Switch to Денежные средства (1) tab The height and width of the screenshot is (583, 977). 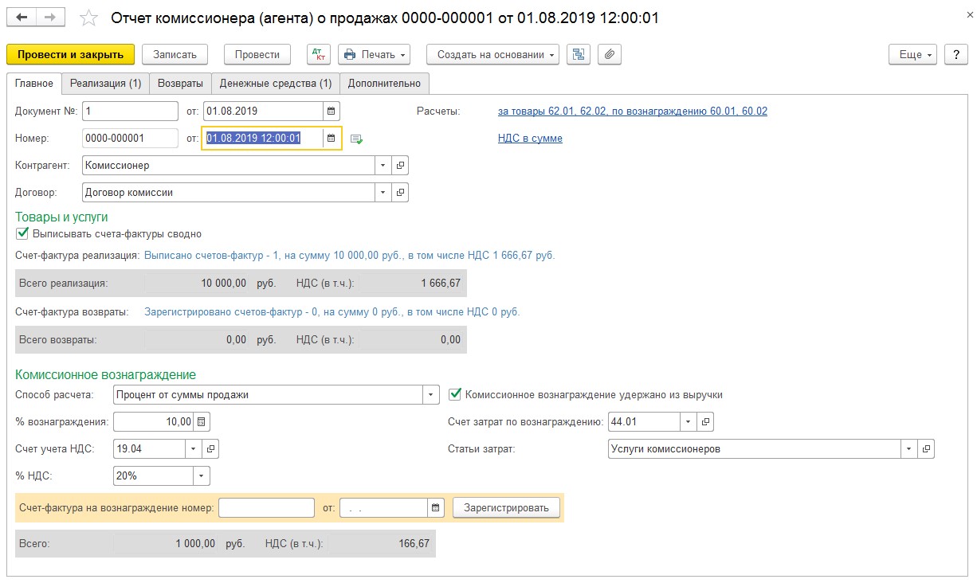coord(276,83)
